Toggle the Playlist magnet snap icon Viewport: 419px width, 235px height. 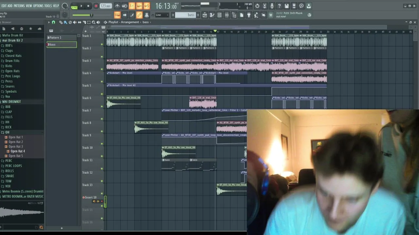(x=53, y=22)
